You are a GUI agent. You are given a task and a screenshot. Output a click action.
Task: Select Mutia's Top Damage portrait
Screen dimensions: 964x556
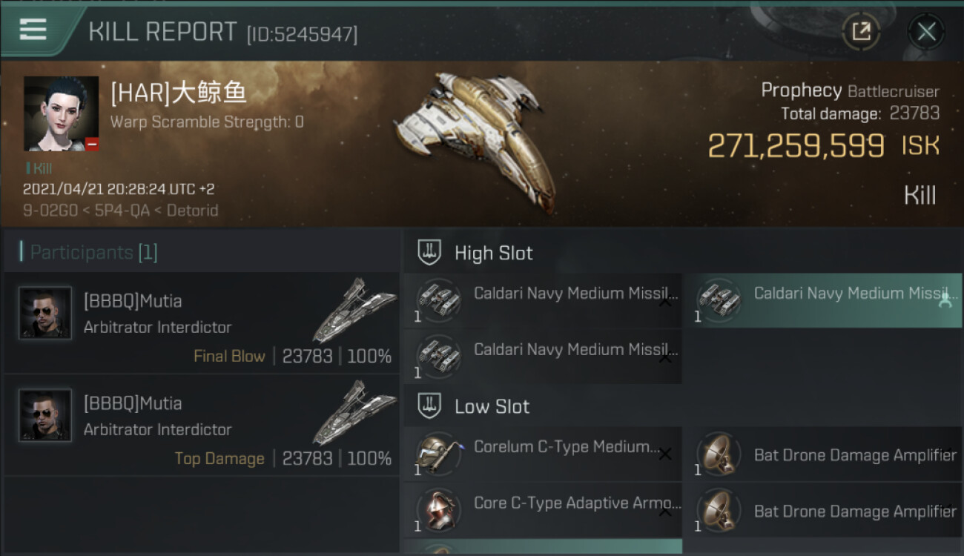(45, 415)
